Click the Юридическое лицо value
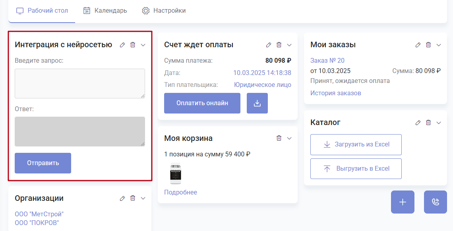 click(x=263, y=85)
